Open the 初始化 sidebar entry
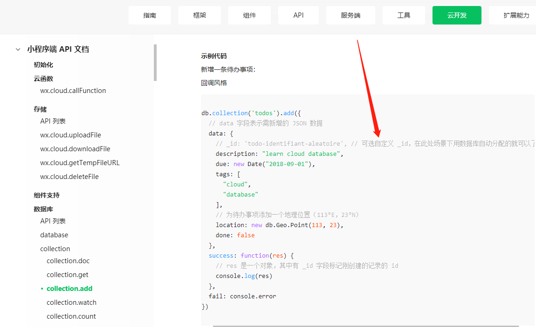This screenshot has width=536, height=327. 43,65
